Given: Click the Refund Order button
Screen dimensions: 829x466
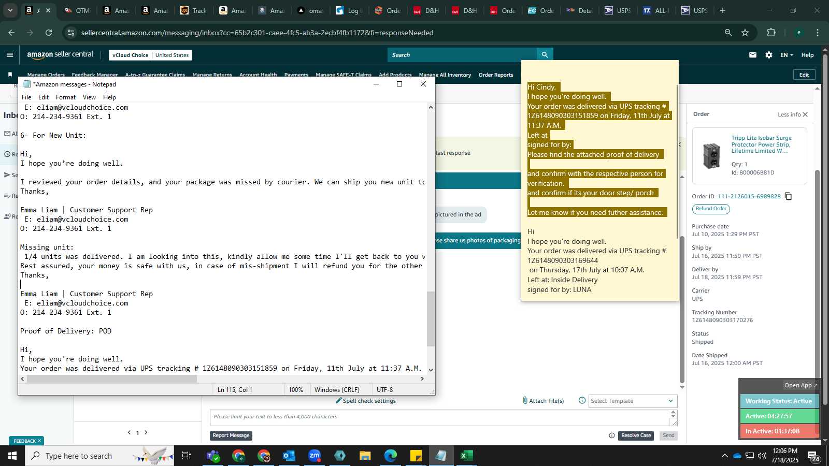Looking at the screenshot, I should tap(711, 209).
